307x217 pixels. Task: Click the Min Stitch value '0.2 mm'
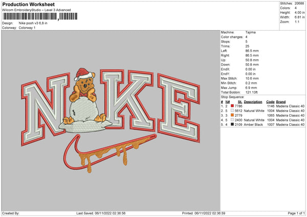[x=251, y=83]
